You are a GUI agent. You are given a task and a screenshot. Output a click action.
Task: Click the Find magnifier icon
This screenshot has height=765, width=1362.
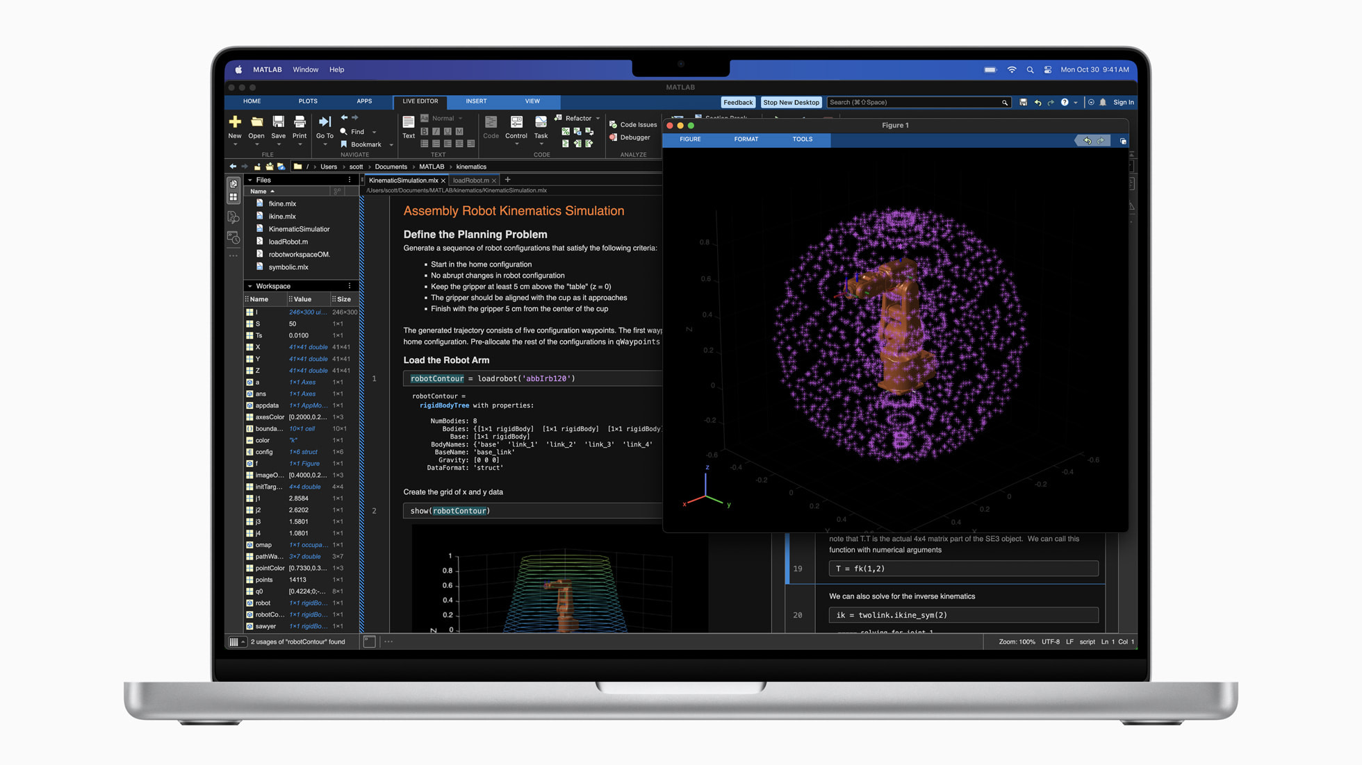345,131
